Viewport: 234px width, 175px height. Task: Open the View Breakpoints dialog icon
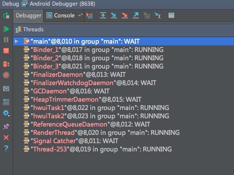click(x=6, y=64)
